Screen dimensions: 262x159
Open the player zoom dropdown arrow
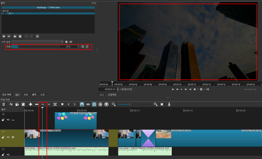click(x=198, y=89)
